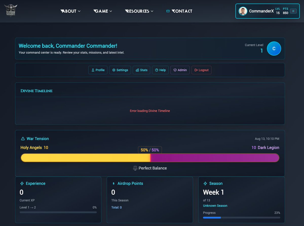
Task: Click the Holy Angels label
Action: click(31, 148)
